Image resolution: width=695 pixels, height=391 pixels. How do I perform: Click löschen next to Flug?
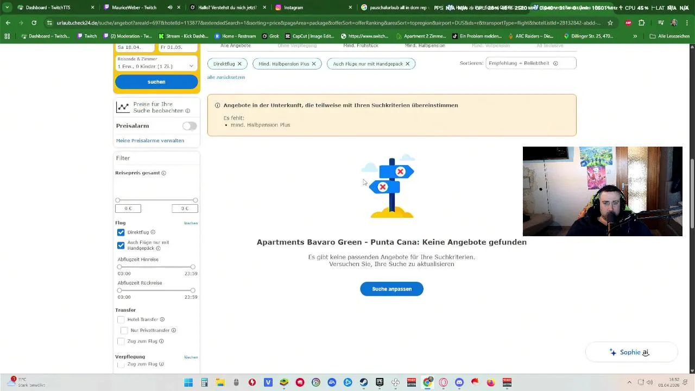[x=191, y=223]
